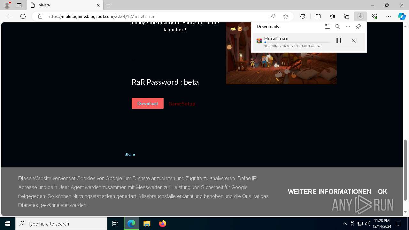The width and height of the screenshot is (409, 230).
Task: Select the Maleta browser tab
Action: point(65,5)
